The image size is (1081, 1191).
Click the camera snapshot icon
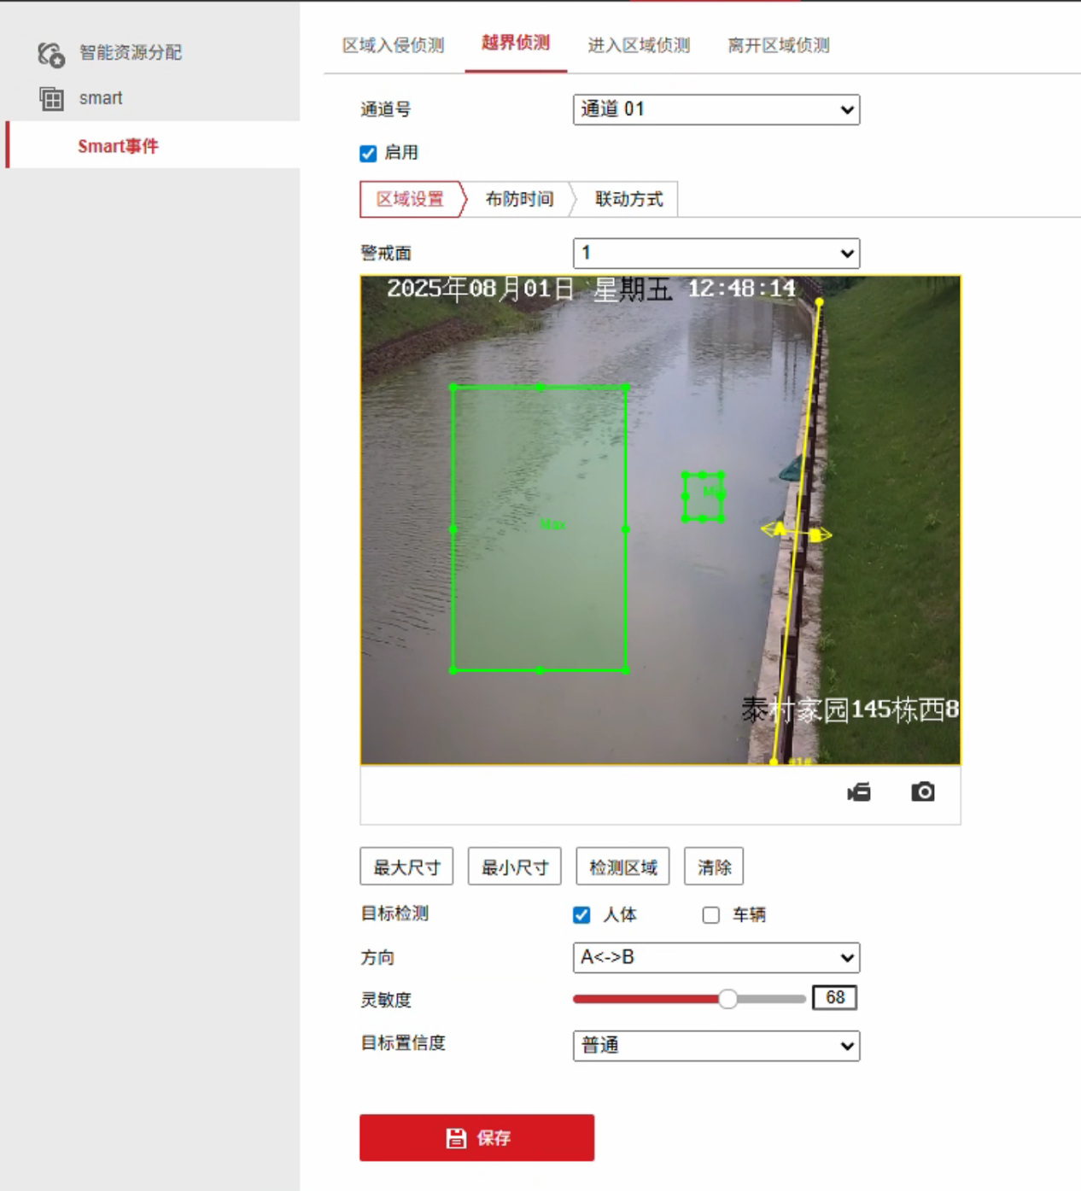pos(922,792)
